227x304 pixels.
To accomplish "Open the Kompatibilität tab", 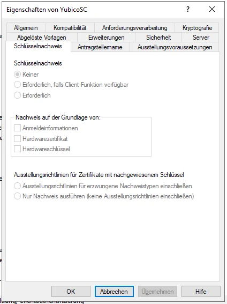I will point(70,28).
